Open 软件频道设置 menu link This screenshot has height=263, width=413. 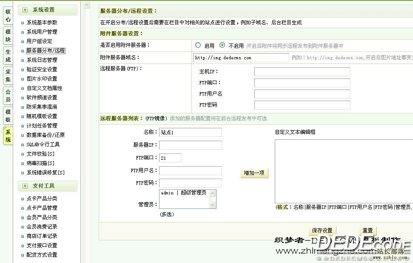click(x=42, y=98)
